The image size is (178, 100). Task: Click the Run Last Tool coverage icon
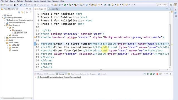tap(70, 5)
